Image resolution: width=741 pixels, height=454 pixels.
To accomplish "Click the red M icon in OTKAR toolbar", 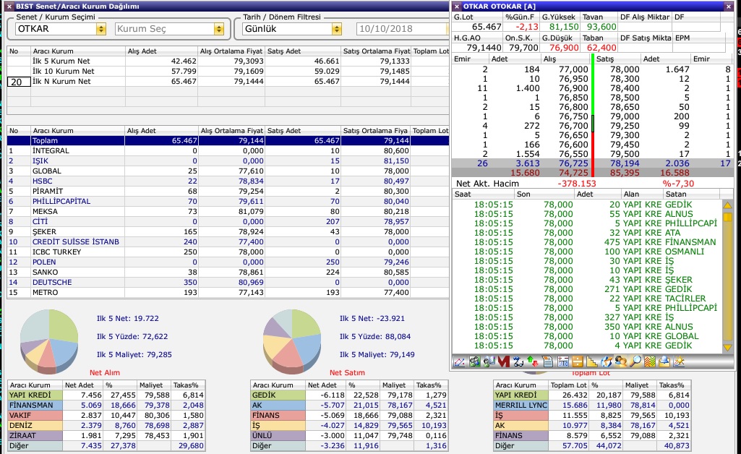I will pyautogui.click(x=503, y=362).
